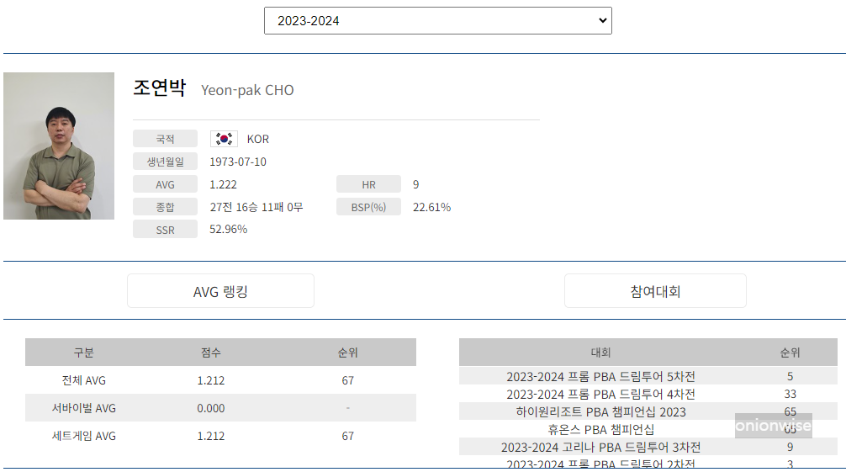This screenshot has height=472, width=846.
Task: Click the HR label
Action: [368, 184]
